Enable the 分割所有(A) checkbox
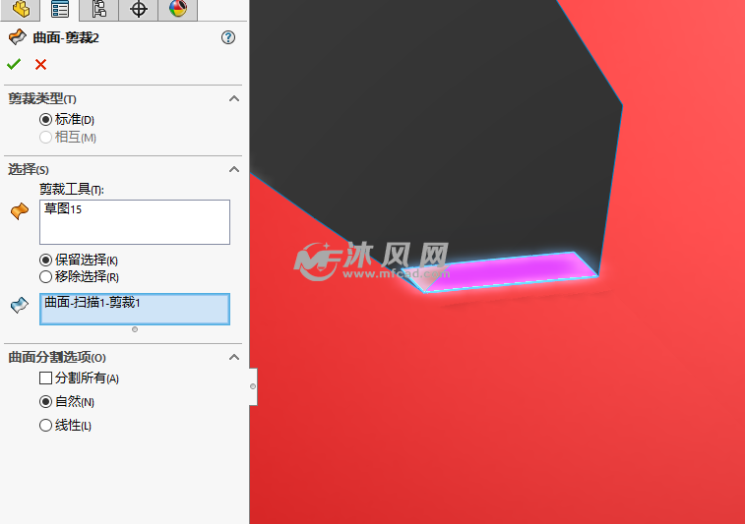745x524 pixels. (45, 378)
